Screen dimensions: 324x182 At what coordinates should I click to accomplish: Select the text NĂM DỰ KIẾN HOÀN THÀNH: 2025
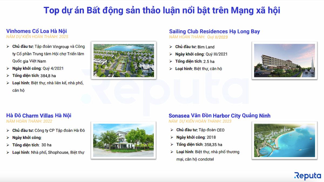pos(37,37)
